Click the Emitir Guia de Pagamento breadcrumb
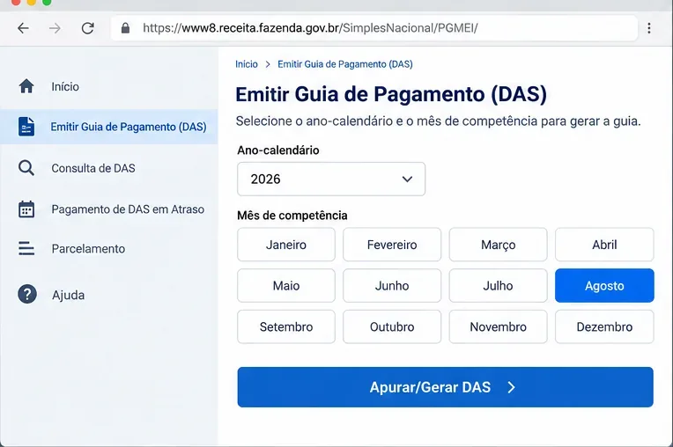673x447 pixels. point(345,64)
